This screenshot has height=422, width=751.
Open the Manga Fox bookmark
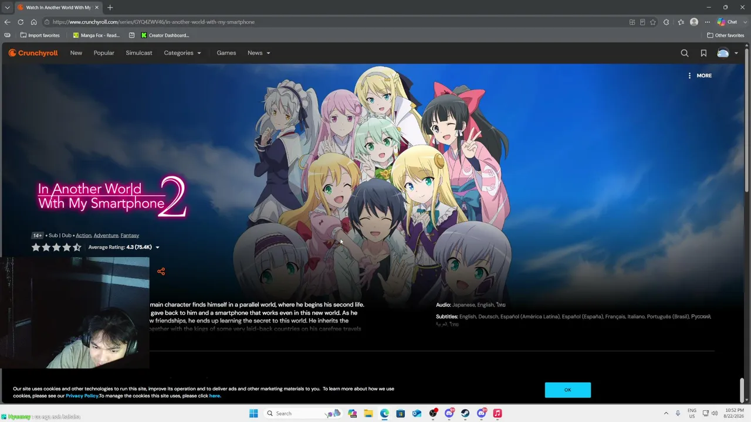96,35
